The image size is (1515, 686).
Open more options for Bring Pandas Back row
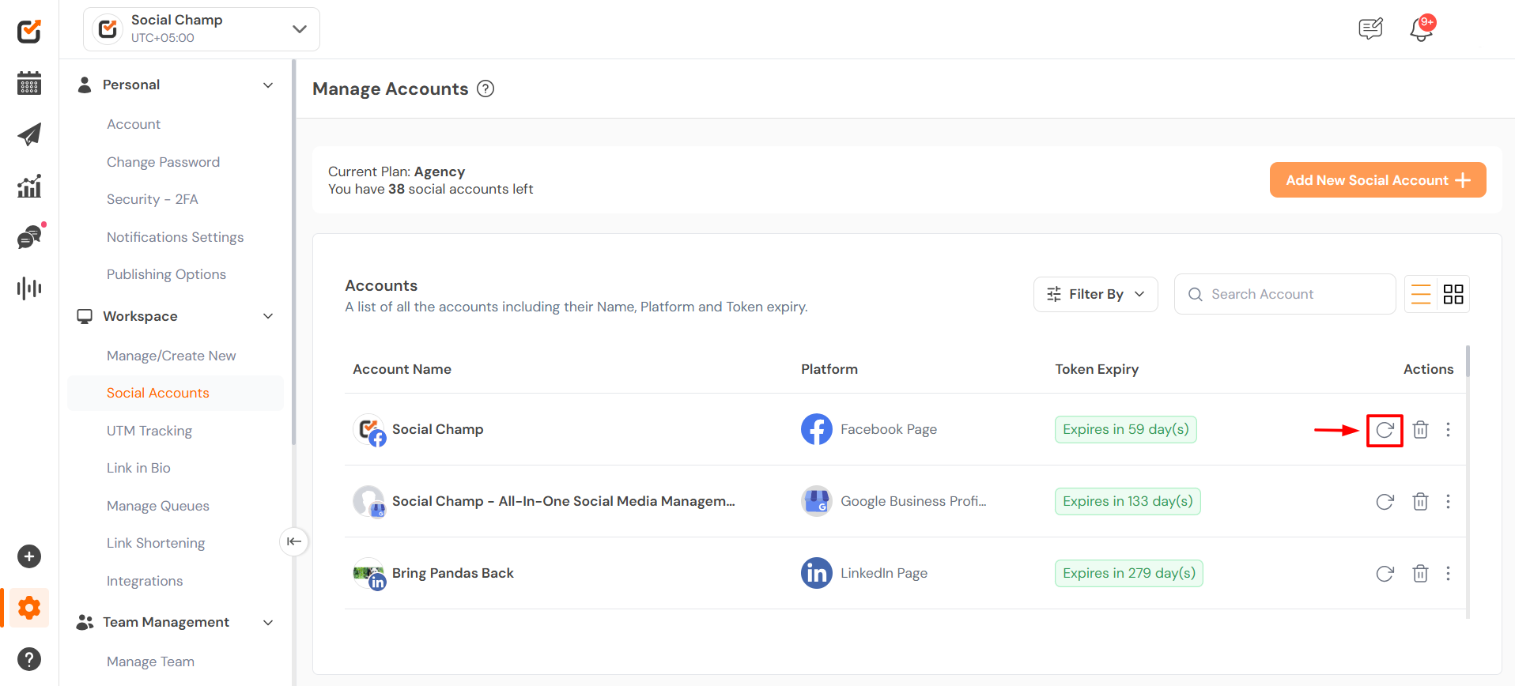click(x=1448, y=574)
